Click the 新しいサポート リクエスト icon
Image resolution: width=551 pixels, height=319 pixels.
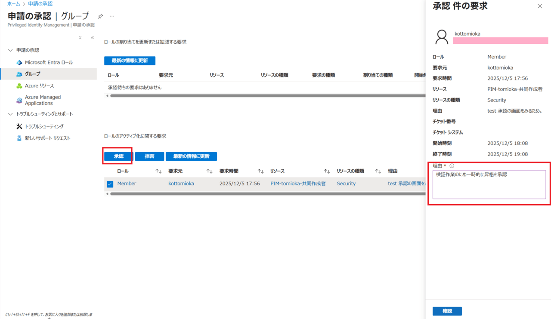click(19, 138)
